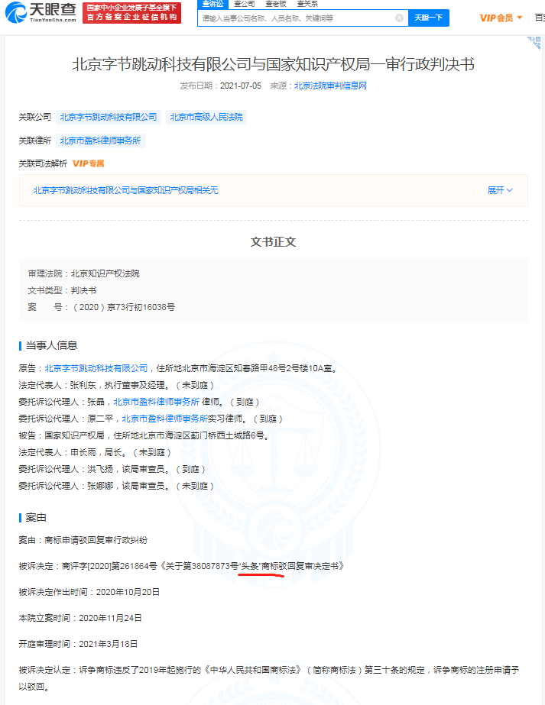Click the 案由：商标申请驳回复审行政纠纷 line

tap(83, 541)
